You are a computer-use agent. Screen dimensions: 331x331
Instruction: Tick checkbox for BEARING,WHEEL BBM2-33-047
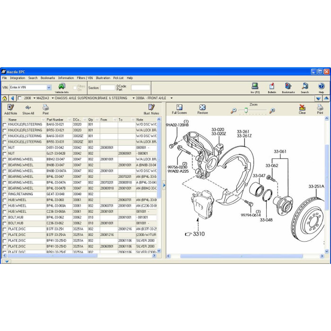pos(5,160)
